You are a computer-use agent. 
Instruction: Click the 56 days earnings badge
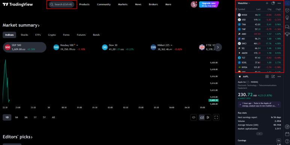[x=278, y=141]
